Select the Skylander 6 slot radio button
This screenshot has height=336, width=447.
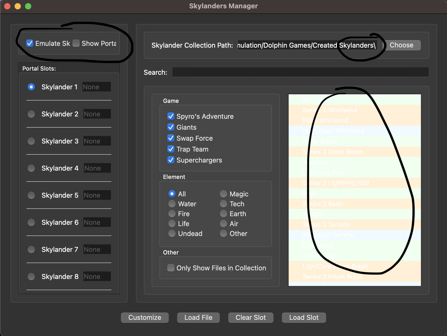pos(31,222)
